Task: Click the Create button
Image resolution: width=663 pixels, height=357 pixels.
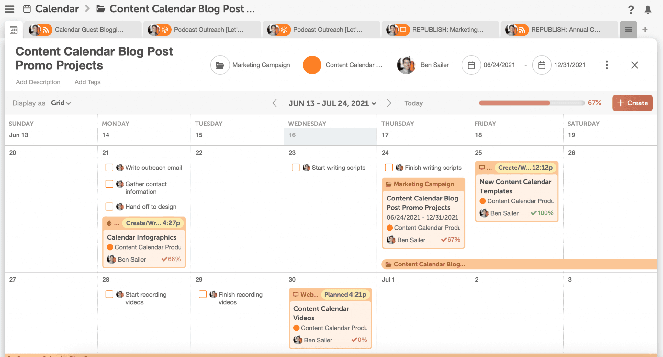Action: click(632, 103)
